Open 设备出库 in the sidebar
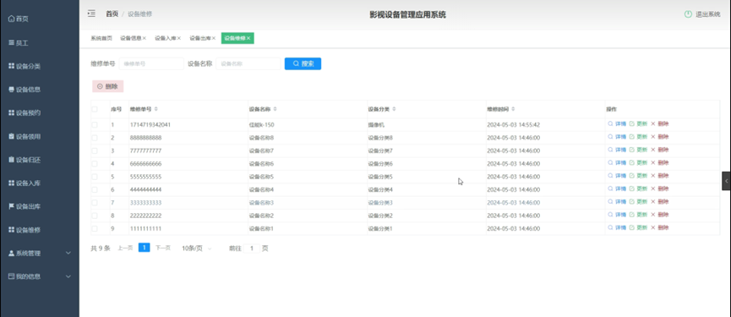Image resolution: width=731 pixels, height=317 pixels. click(x=25, y=206)
